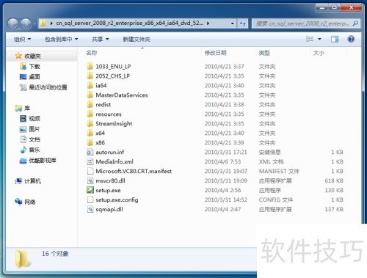Click the ia64 folder icon
This screenshot has width=367, height=278.
[90, 85]
